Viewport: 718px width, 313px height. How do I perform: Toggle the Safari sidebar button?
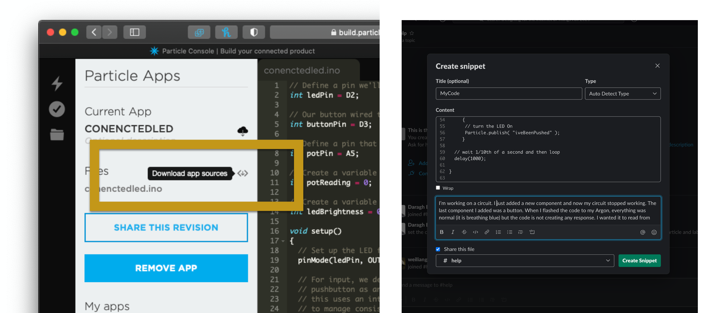tap(135, 32)
